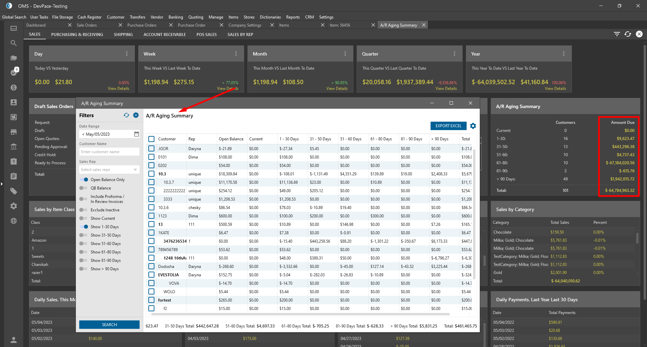Screen dimensions: 647x347
Task: Click the dashboard filter lines icon at top right
Action: pos(617,34)
